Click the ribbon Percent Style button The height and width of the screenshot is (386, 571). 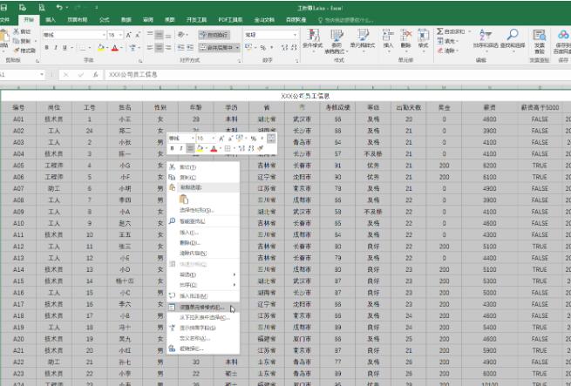[262, 48]
